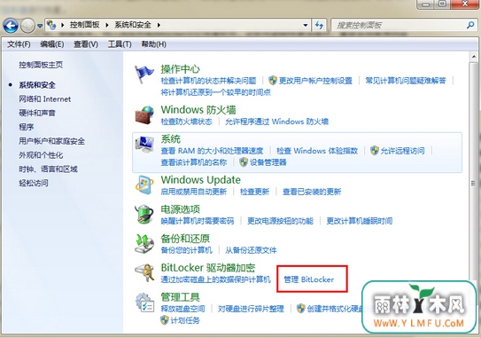Click 控制面板 in the address breadcrumb
The image size is (481, 338).
pyautogui.click(x=85, y=25)
